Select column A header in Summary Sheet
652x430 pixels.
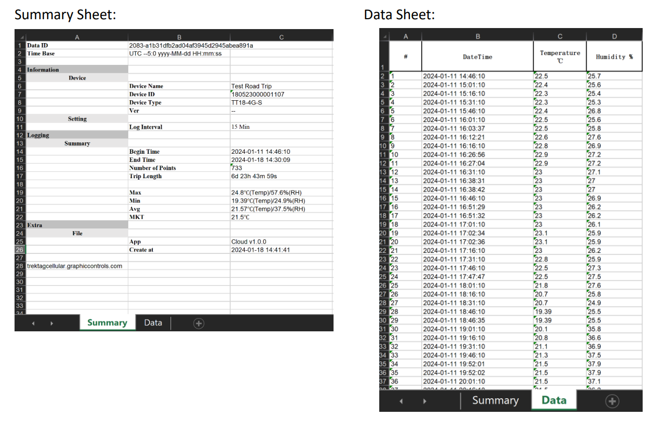77,36
